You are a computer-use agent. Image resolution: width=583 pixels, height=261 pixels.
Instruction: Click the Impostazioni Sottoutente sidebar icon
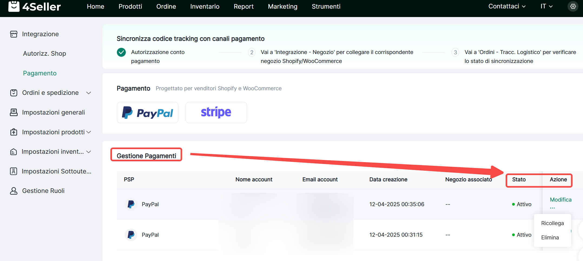tap(14, 171)
